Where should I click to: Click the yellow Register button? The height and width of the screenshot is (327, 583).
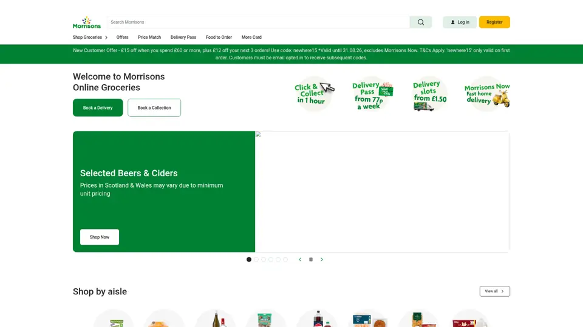click(x=494, y=22)
